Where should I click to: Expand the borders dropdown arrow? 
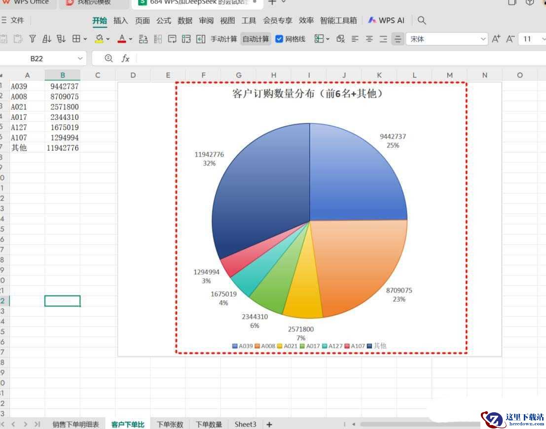click(85, 39)
